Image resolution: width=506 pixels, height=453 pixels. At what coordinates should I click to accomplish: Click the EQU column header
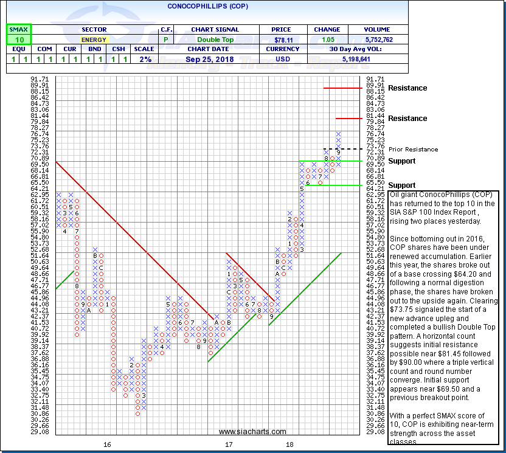pos(18,49)
